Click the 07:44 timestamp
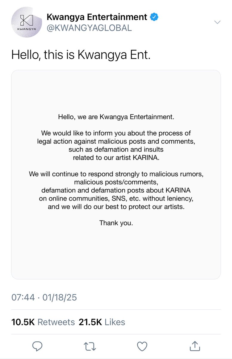 [23, 298]
